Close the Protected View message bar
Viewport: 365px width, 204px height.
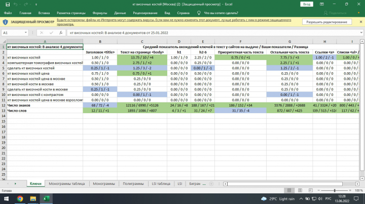tap(361, 22)
